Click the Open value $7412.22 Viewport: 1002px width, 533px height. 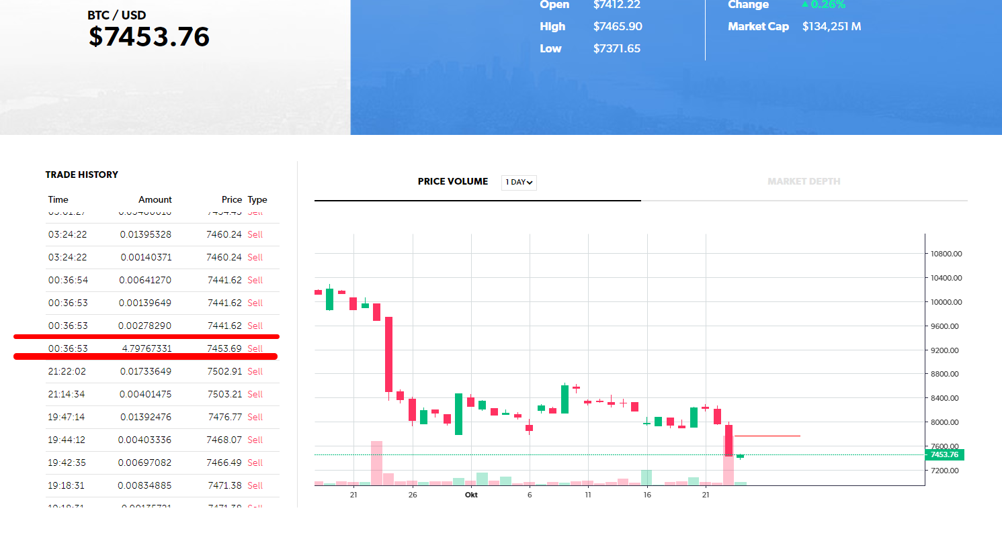617,5
